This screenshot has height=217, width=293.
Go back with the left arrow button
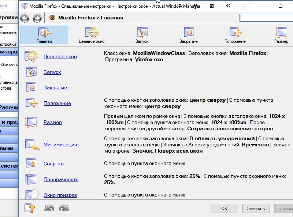click(25, 18)
